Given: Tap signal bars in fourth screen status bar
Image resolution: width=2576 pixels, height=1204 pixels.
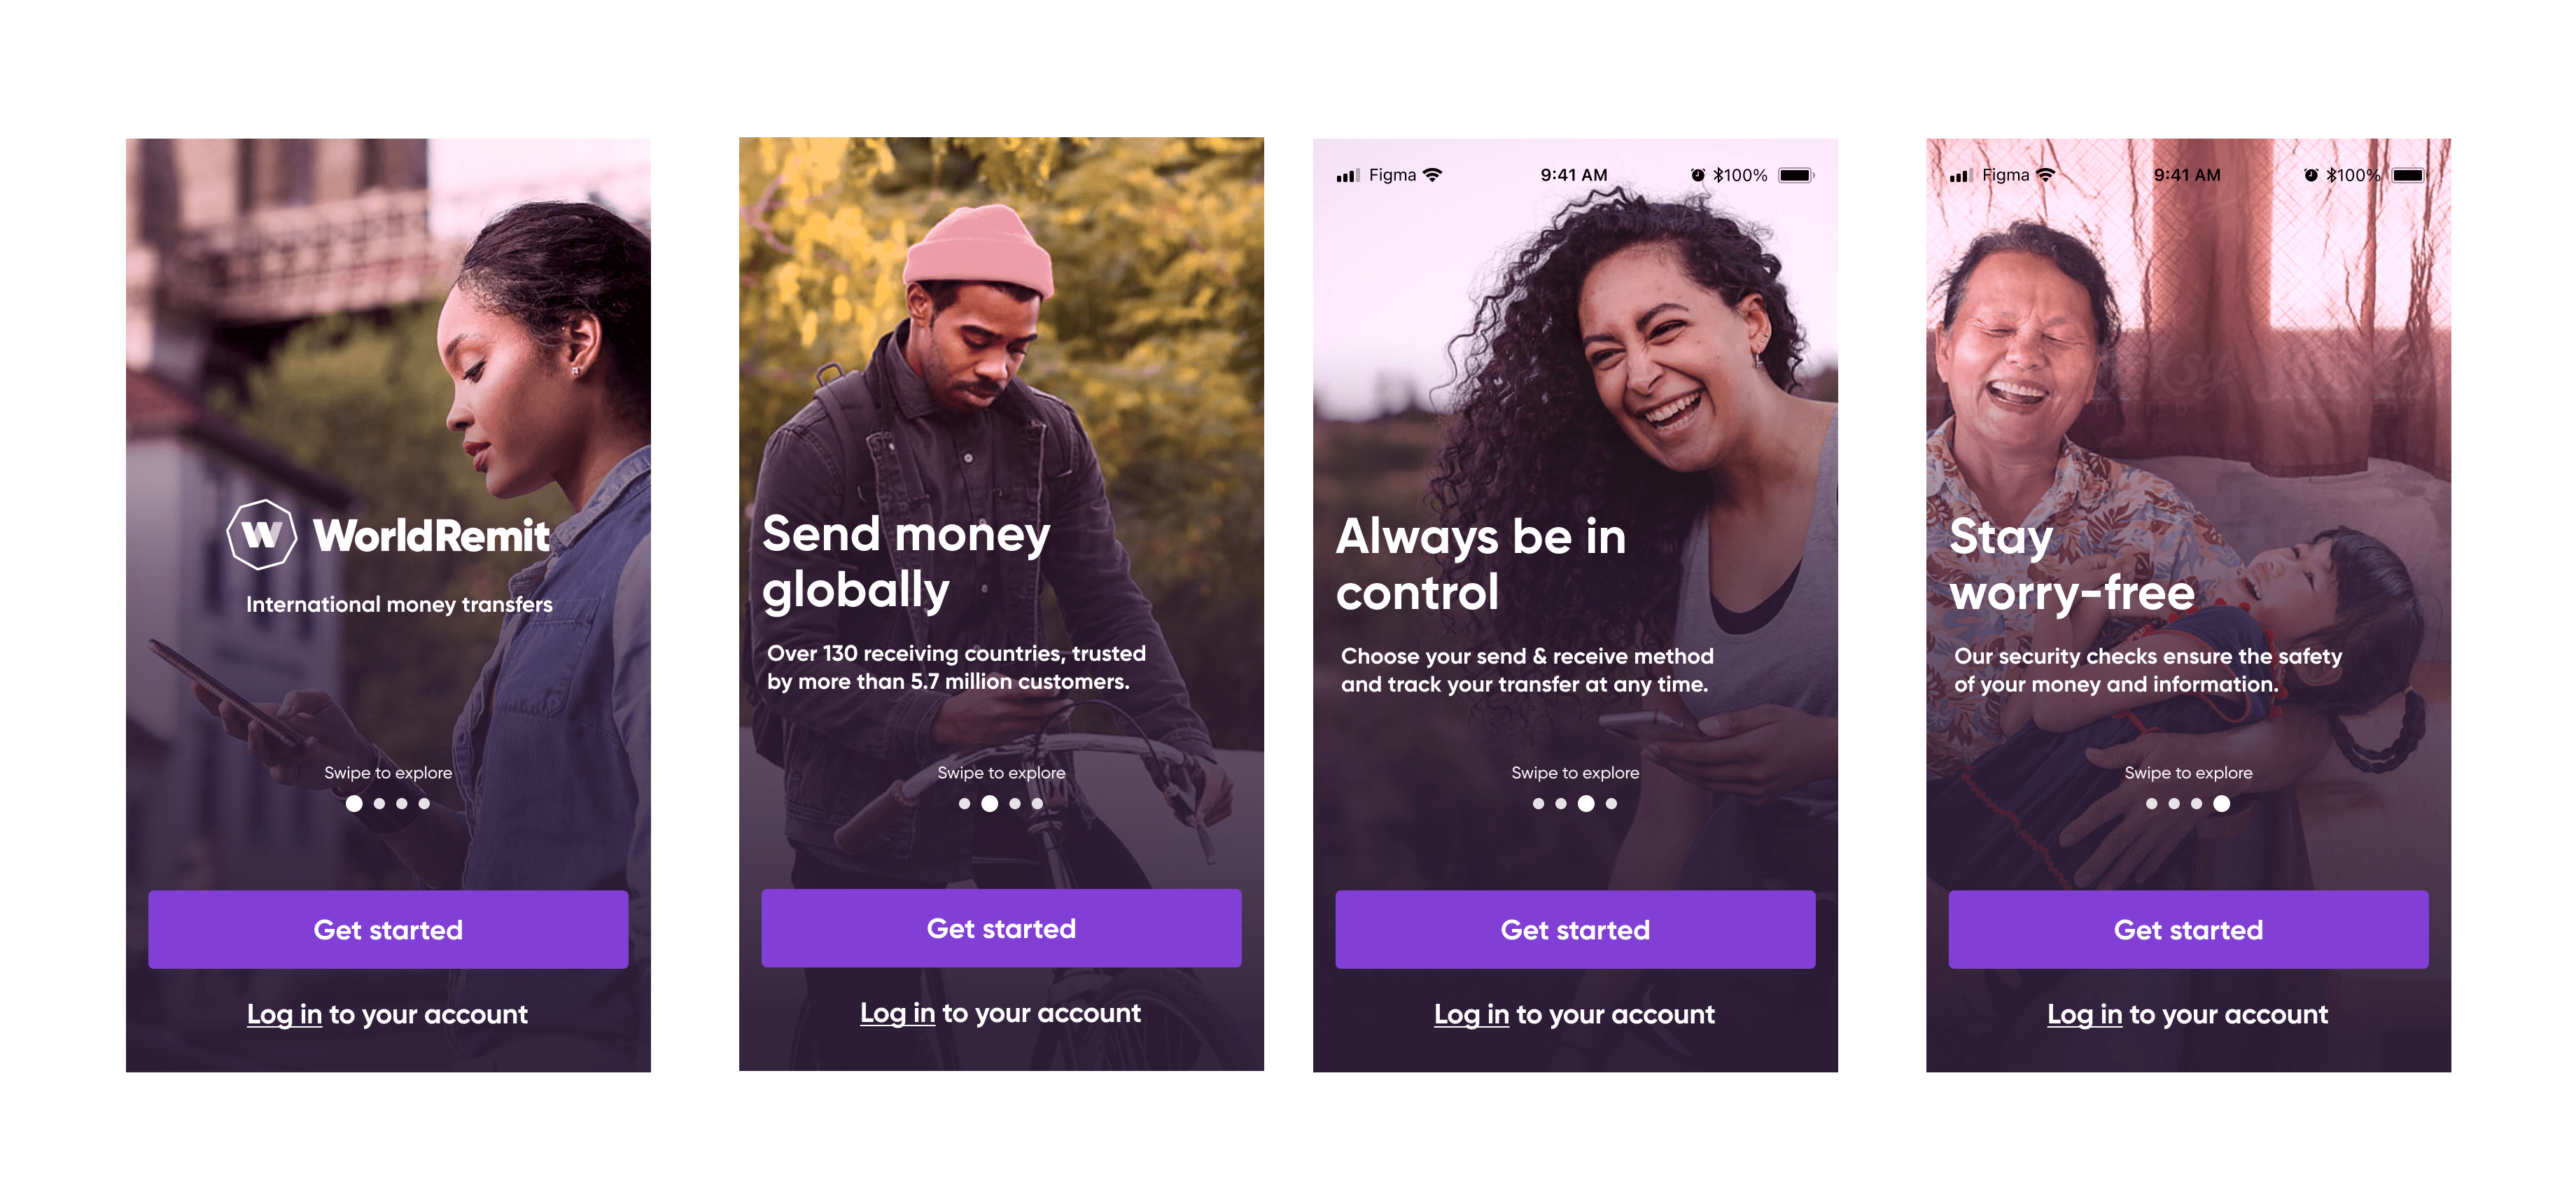Looking at the screenshot, I should pos(1961,176).
